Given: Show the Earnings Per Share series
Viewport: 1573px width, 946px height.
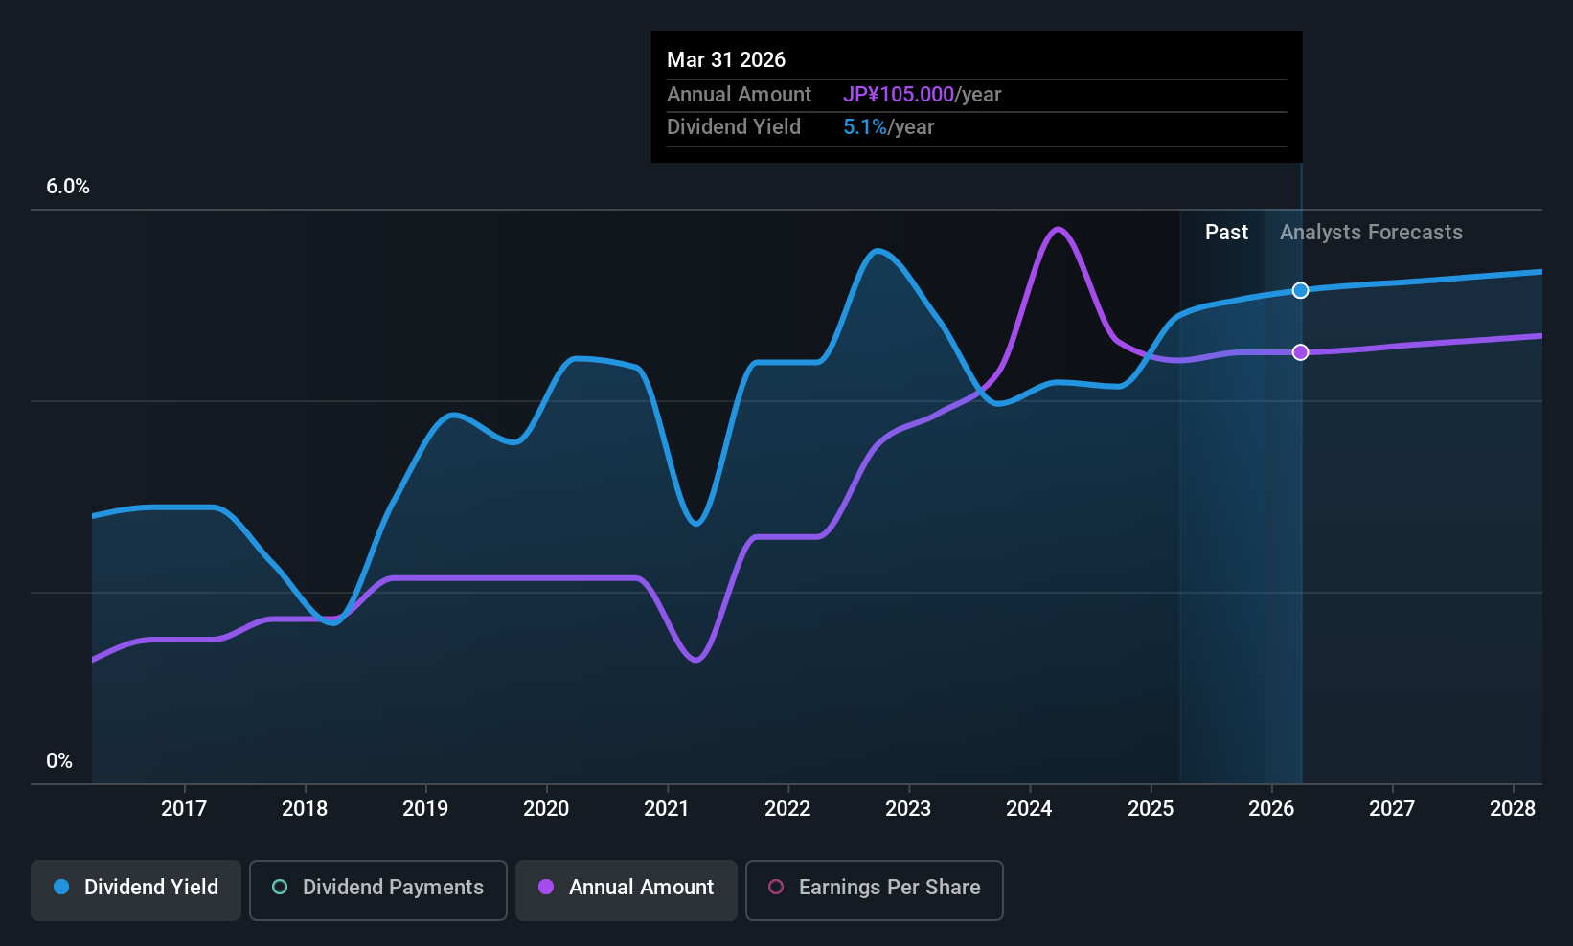Looking at the screenshot, I should click(874, 890).
